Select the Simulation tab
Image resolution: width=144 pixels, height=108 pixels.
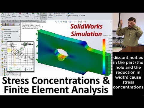41,21
